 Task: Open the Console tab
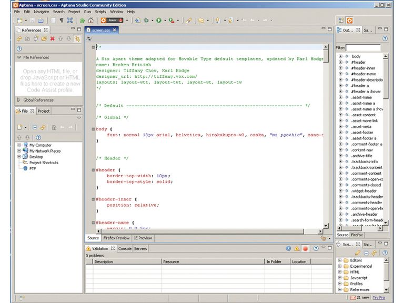click(x=125, y=249)
